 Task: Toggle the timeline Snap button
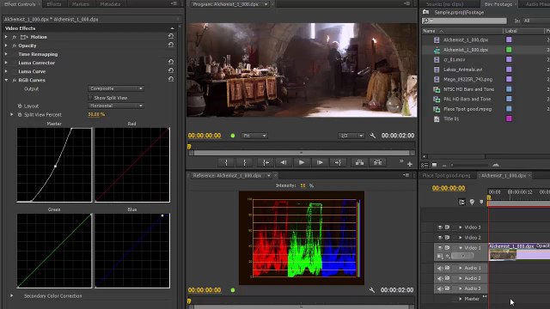(x=462, y=203)
